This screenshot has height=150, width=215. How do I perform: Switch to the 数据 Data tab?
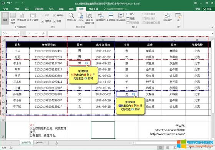[x=61, y=9]
